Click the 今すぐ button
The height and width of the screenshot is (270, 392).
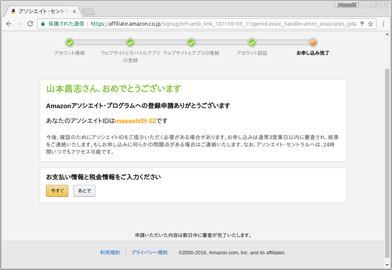tap(57, 191)
